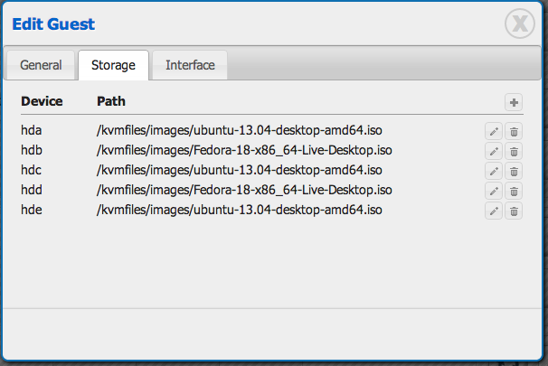The image size is (548, 366).
Task: Edit the hdc device path
Action: tap(494, 171)
